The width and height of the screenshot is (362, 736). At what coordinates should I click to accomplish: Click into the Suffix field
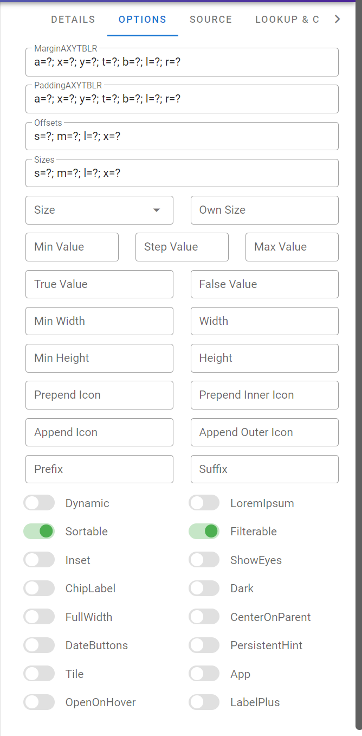point(264,469)
